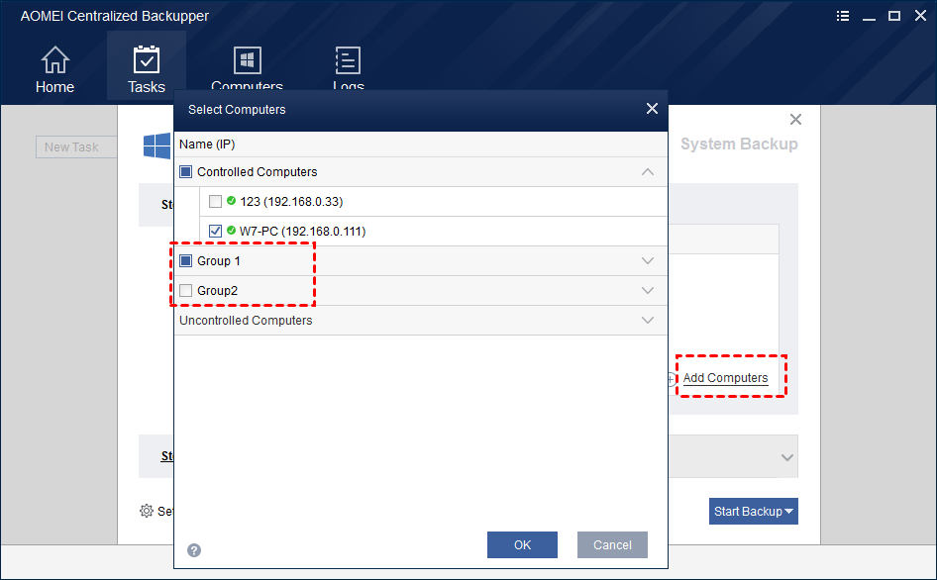Open help via the question mark icon
937x580 pixels.
click(x=194, y=550)
